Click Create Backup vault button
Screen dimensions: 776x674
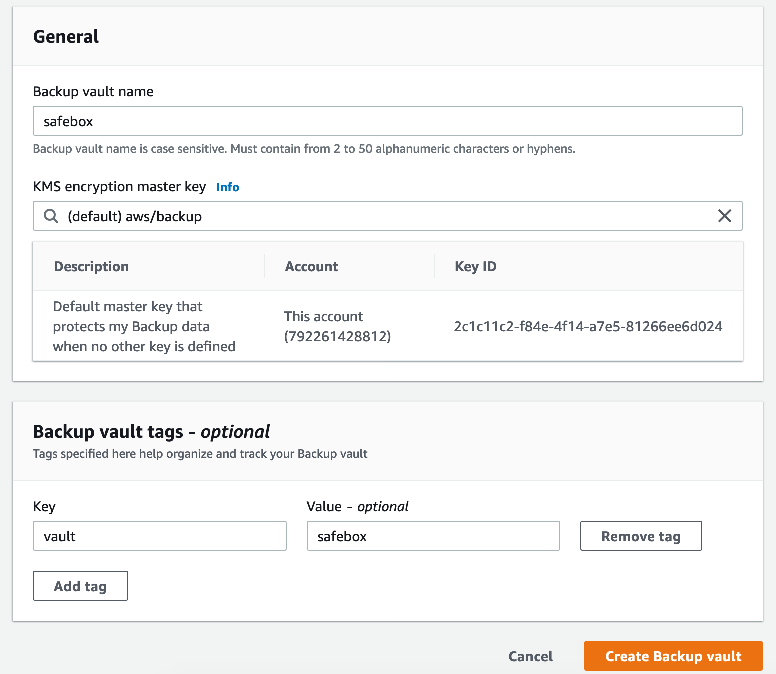tap(673, 656)
